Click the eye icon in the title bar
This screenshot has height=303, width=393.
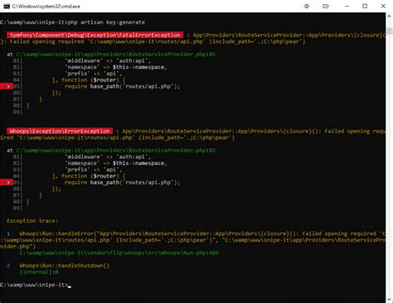point(307,6)
